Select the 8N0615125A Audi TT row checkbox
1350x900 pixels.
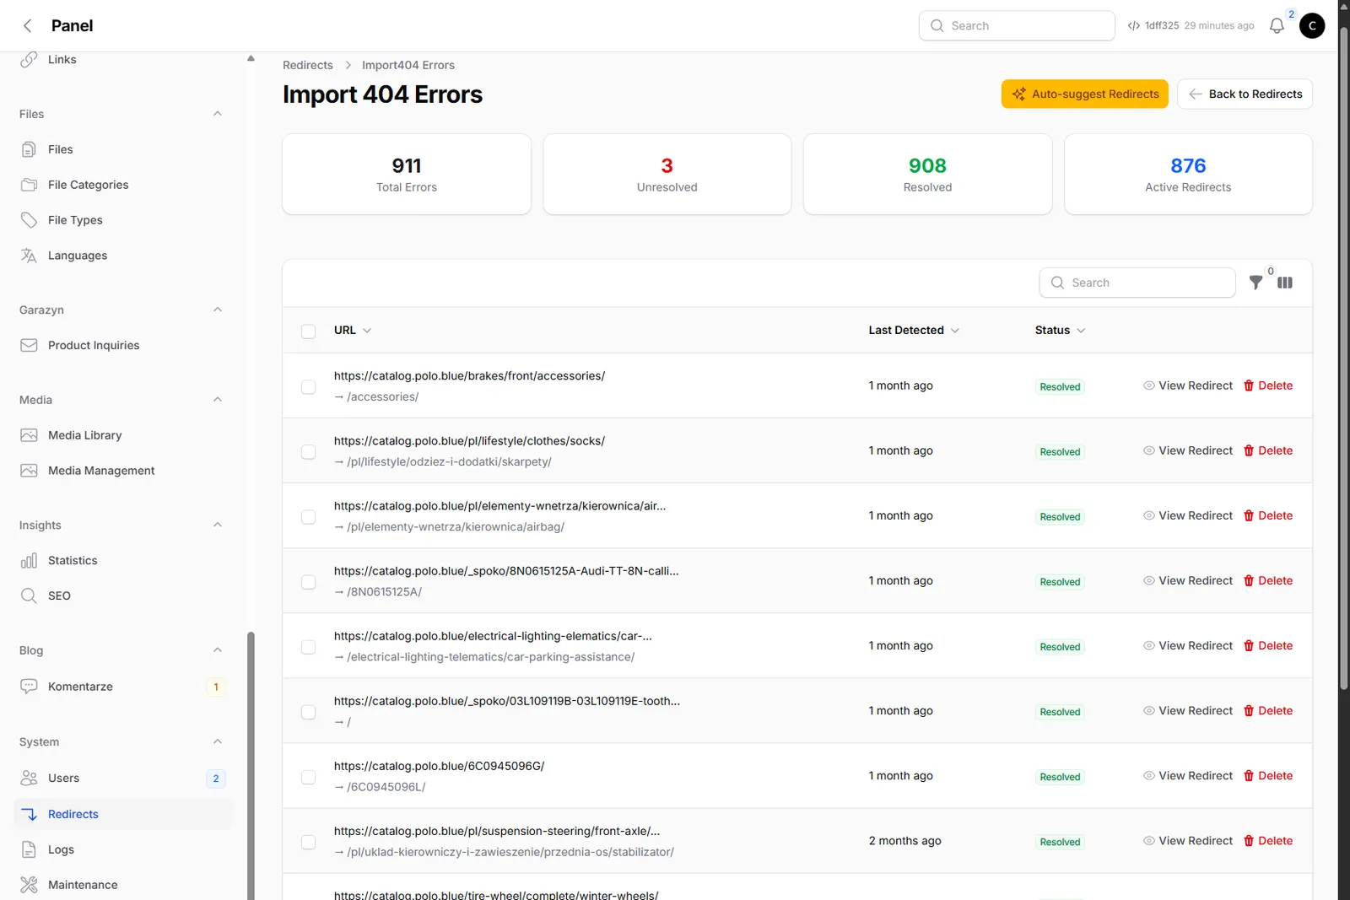pyautogui.click(x=309, y=582)
